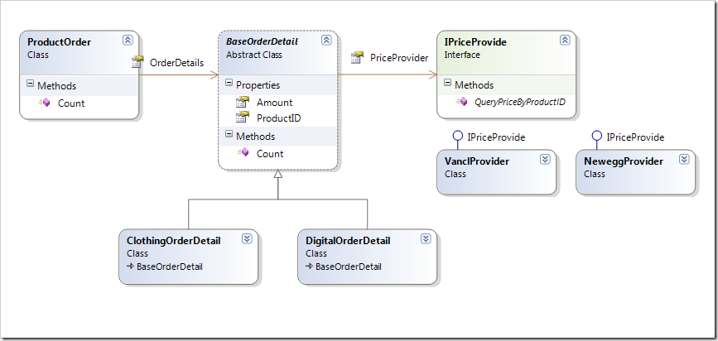Click the interface lollipop above NeweggProvider
The height and width of the screenshot is (341, 718).
coord(596,136)
